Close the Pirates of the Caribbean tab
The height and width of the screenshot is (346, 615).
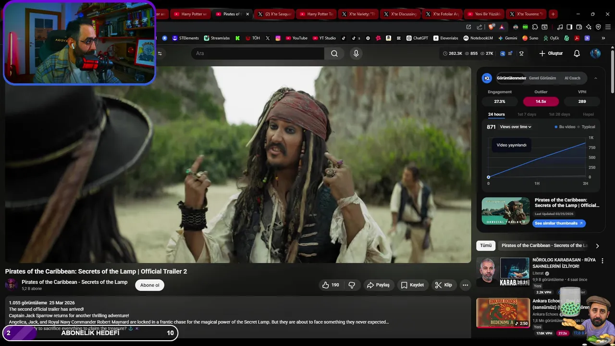[248, 14]
